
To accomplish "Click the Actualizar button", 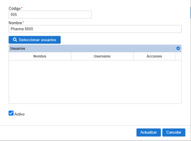I will click(148, 132).
